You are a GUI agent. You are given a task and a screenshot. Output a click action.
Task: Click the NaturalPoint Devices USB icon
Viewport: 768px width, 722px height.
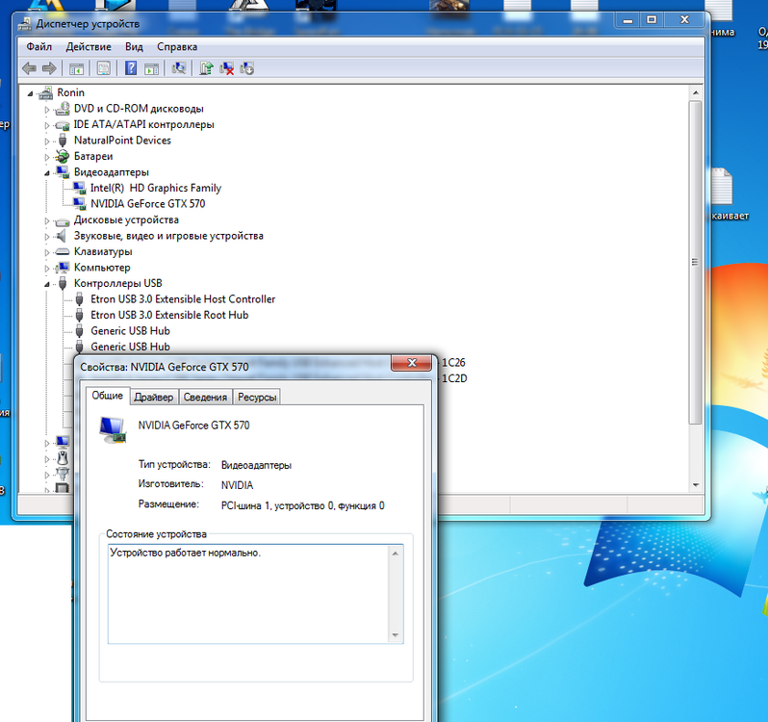63,141
